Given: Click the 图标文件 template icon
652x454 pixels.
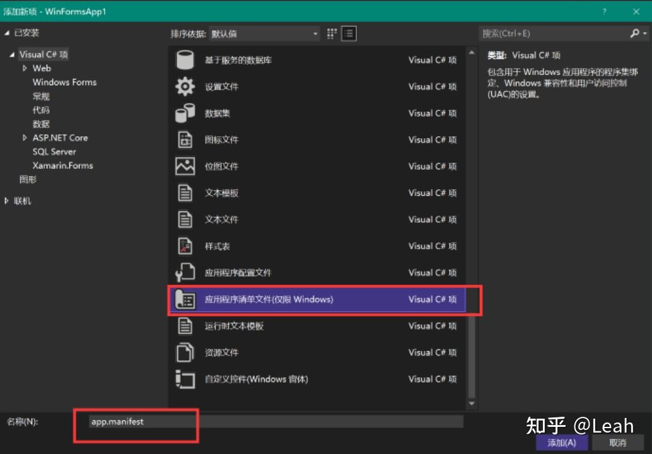Looking at the screenshot, I should point(185,139).
